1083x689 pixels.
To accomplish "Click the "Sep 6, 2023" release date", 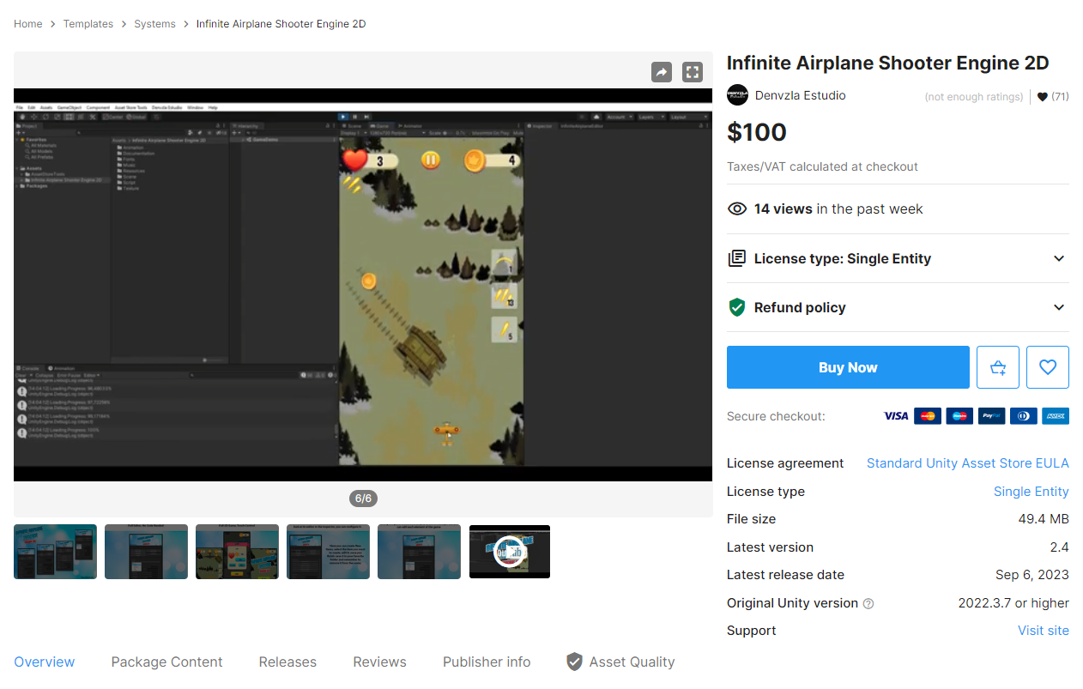I will point(1032,575).
